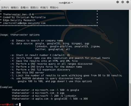Click 'Usage: theharvester options' line

20,35
